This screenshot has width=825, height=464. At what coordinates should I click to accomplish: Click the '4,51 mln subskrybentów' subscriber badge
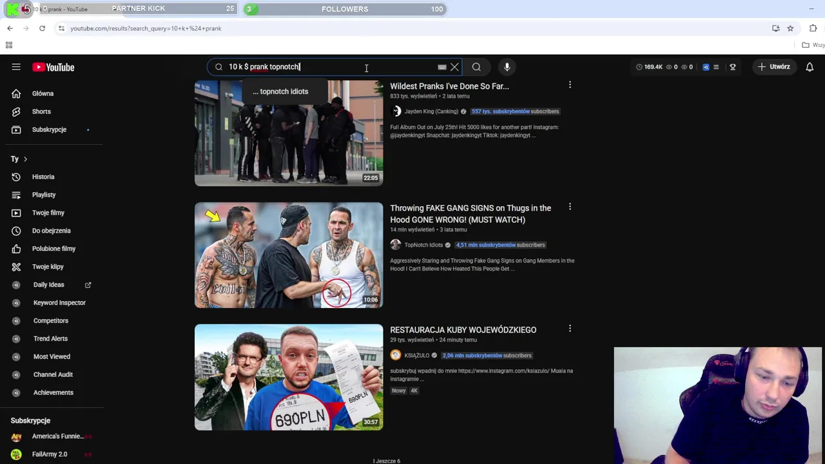500,245
